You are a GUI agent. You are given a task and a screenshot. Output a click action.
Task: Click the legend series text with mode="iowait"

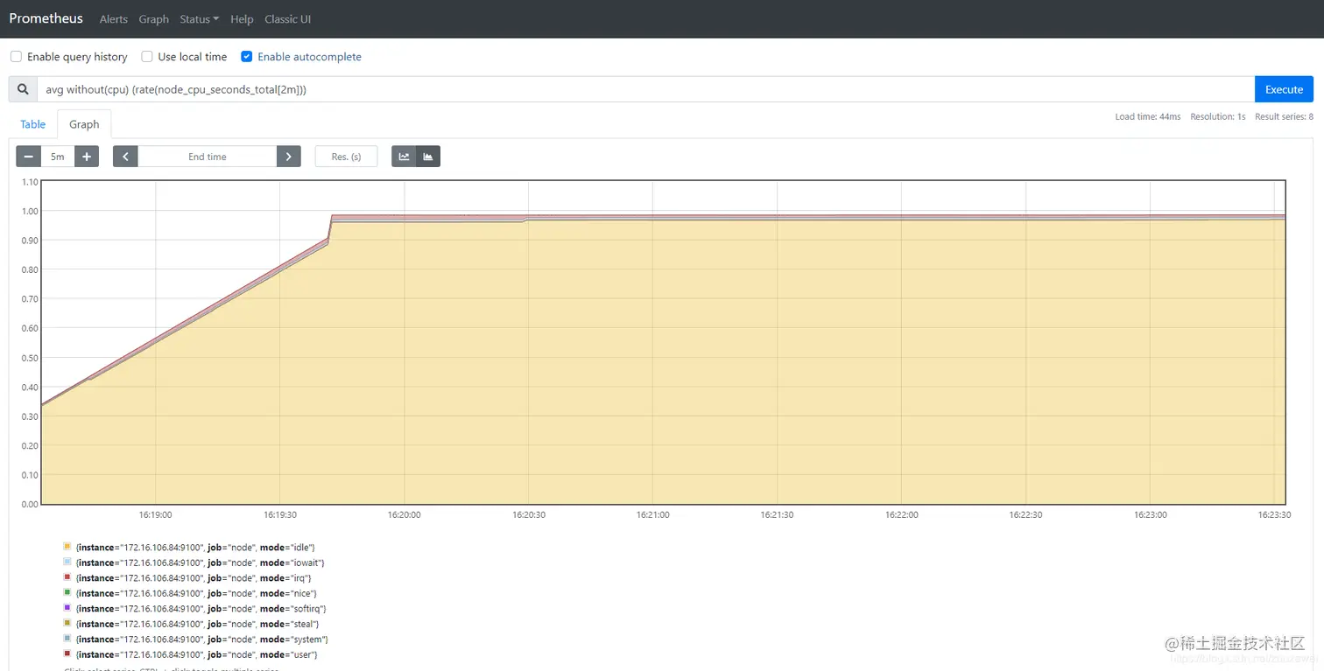click(201, 563)
